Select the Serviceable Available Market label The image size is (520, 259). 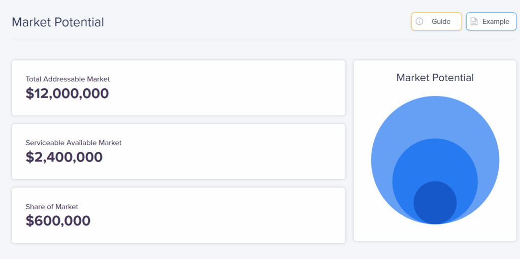tap(74, 143)
